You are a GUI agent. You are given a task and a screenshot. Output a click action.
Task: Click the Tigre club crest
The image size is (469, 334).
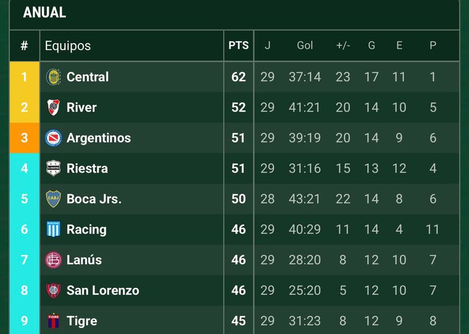coord(54,320)
